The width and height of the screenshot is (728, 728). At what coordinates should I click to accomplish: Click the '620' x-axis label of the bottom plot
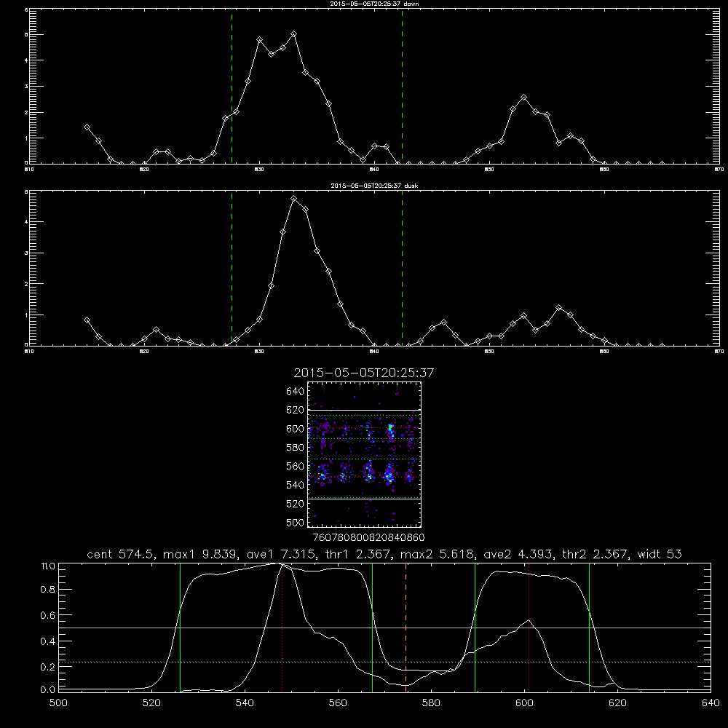click(617, 703)
